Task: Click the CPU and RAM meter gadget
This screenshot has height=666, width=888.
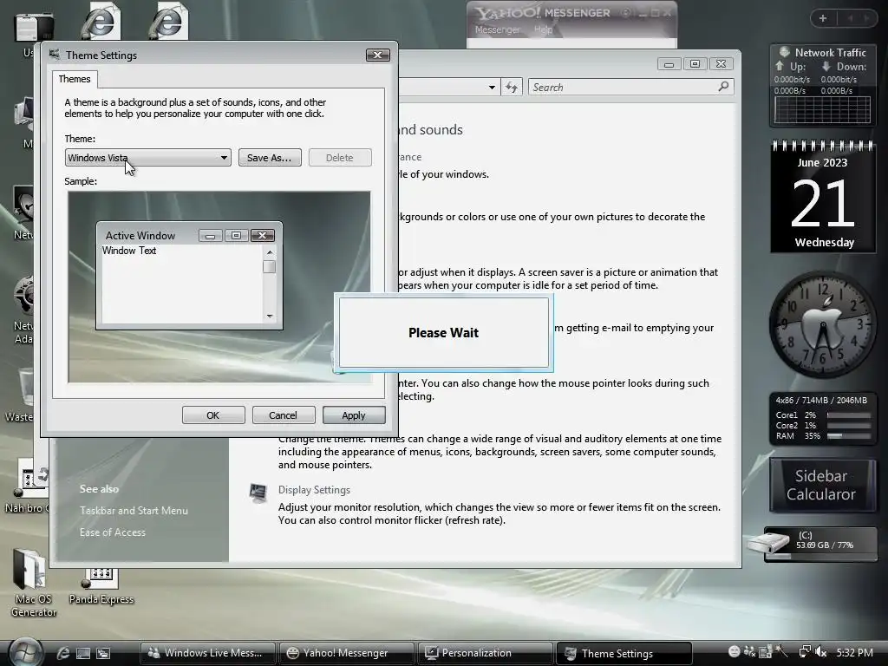Action: (x=823, y=418)
